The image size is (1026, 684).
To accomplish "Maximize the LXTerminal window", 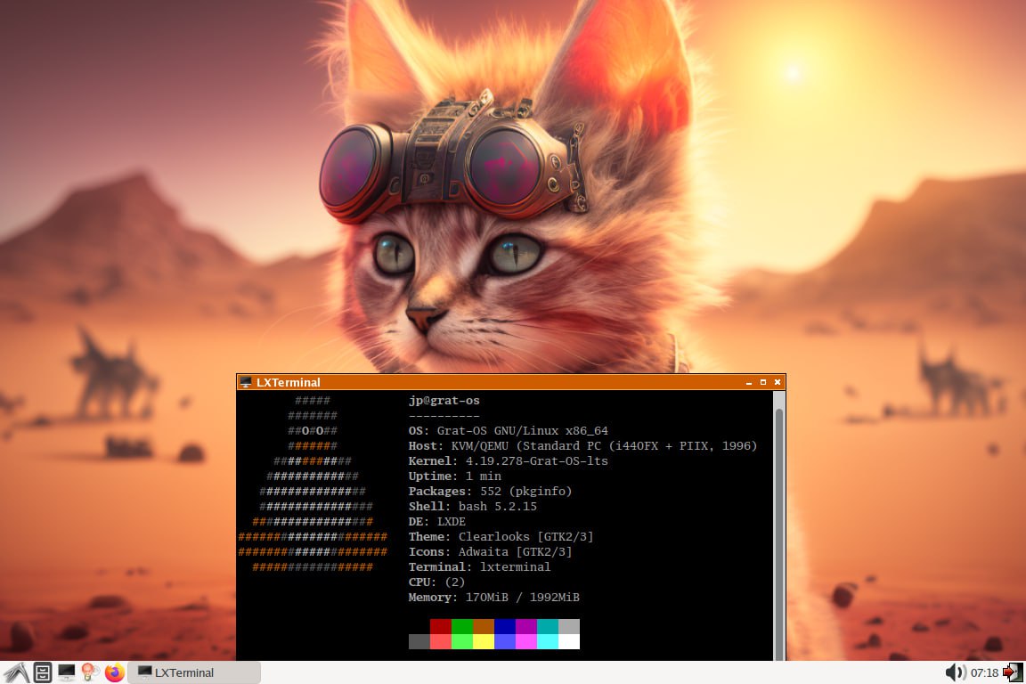I will (x=763, y=382).
